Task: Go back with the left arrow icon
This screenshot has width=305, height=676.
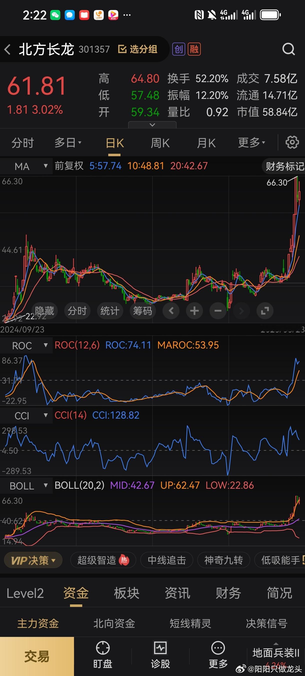Action: 7,49
